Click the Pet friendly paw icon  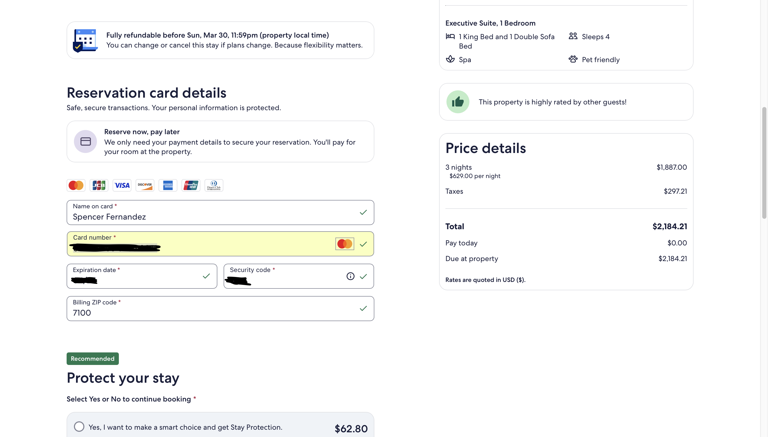[x=573, y=59]
